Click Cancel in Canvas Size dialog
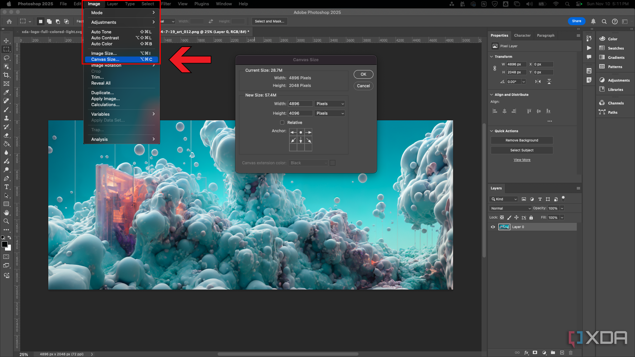This screenshot has height=357, width=635. (363, 85)
